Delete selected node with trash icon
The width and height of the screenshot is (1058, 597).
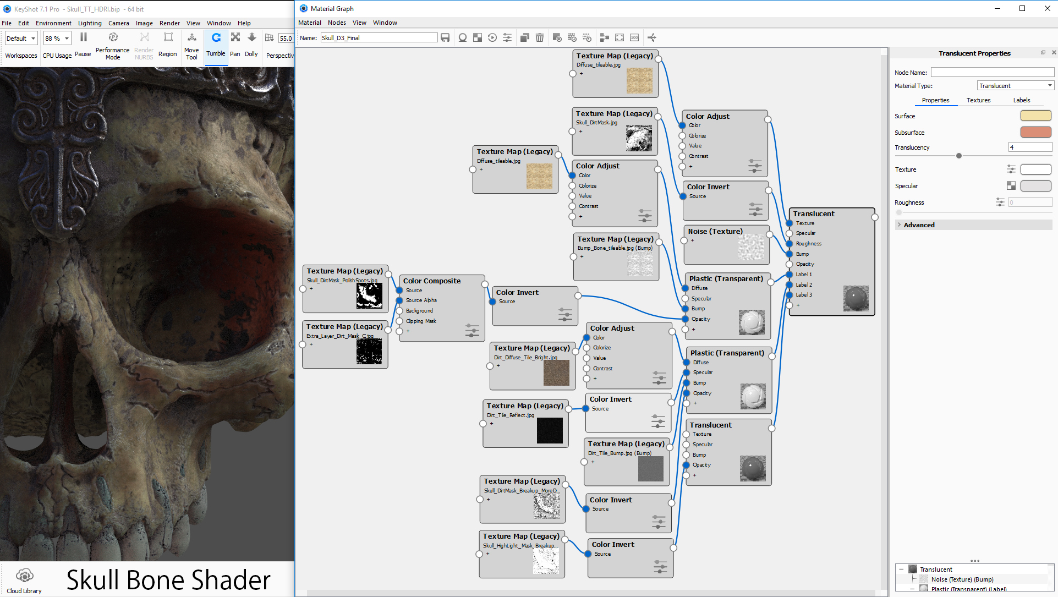(540, 37)
